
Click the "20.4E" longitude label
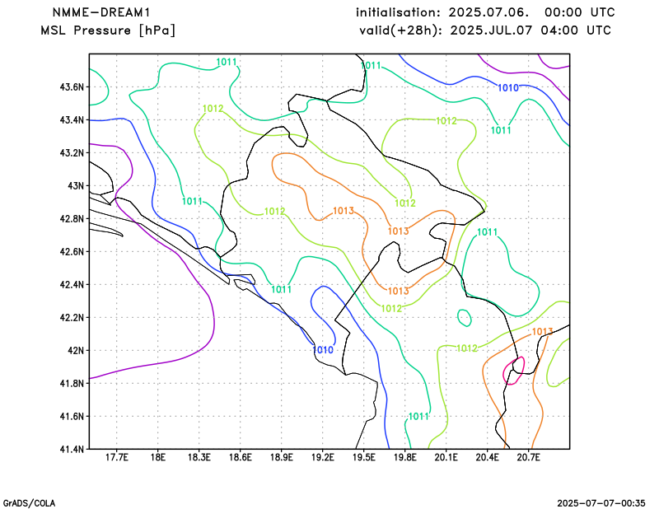487,457
